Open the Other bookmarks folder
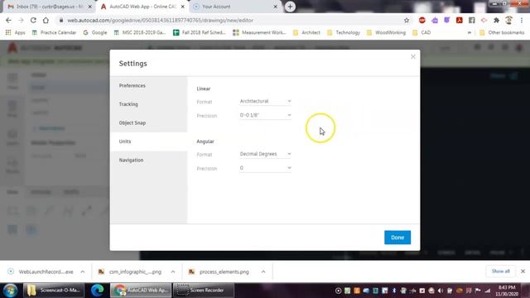Viewport: 530px width, 298px height. click(x=502, y=32)
